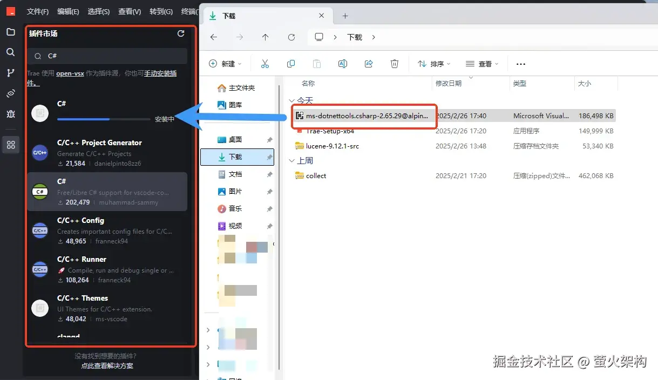Click the C/C++ Runner plugin icon

click(40, 269)
